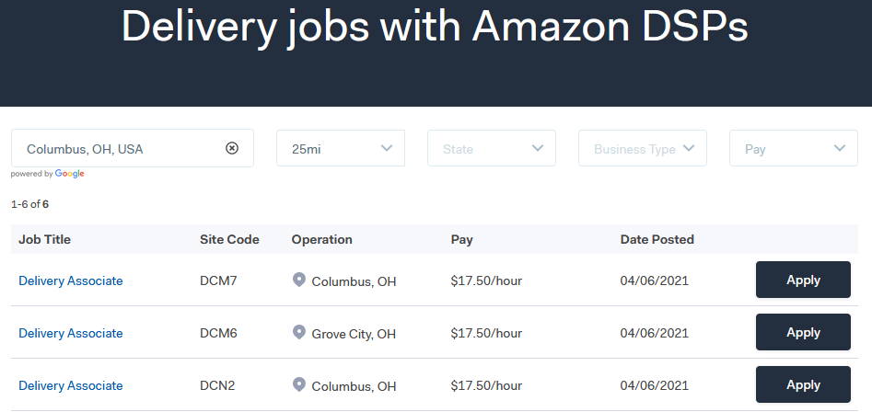The height and width of the screenshot is (412, 872).
Task: Click the Date Posted column header
Action: 657,239
